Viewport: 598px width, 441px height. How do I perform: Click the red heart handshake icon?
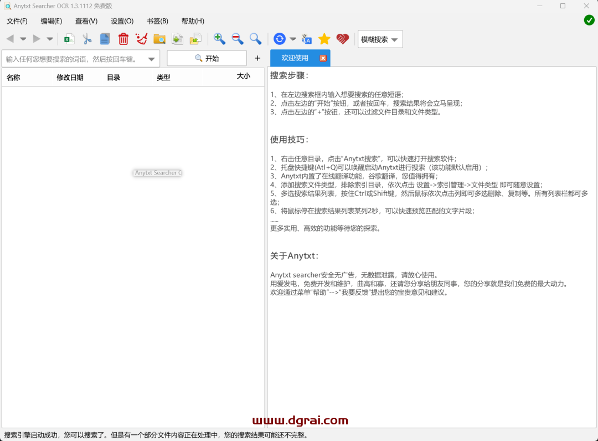tap(343, 39)
